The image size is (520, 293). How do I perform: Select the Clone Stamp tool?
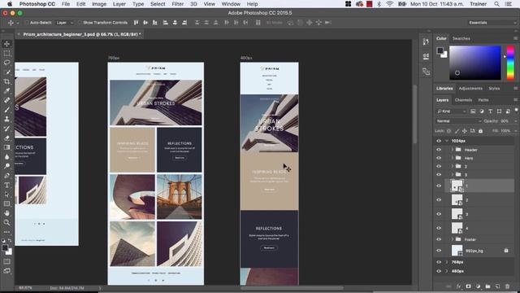click(x=6, y=119)
